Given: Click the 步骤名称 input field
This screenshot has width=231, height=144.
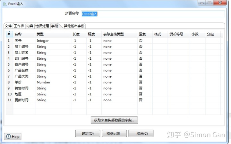Looking at the screenshot, I should click(x=153, y=14).
